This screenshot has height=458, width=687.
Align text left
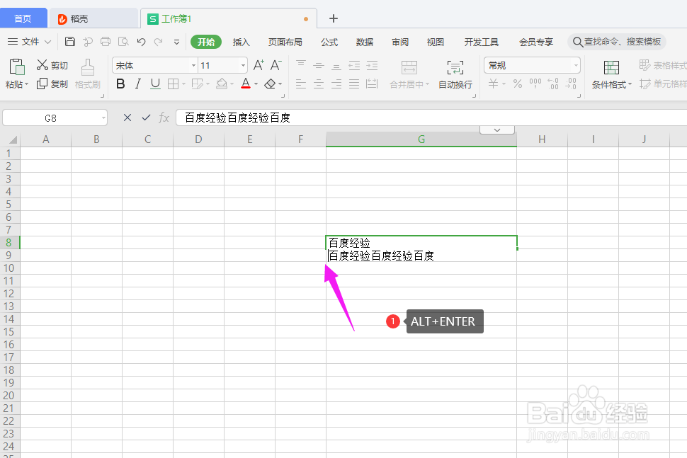click(x=301, y=84)
